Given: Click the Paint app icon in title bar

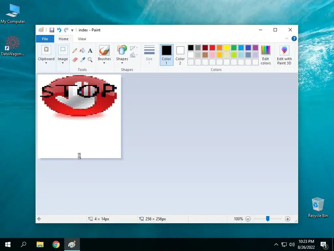Looking at the screenshot, I should 41,30.
